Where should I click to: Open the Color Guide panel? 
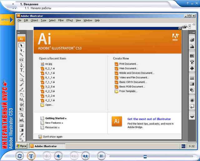(192, 46)
